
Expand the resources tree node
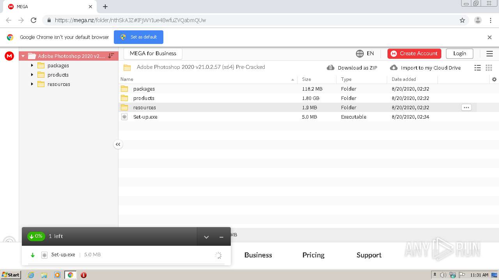click(x=32, y=84)
